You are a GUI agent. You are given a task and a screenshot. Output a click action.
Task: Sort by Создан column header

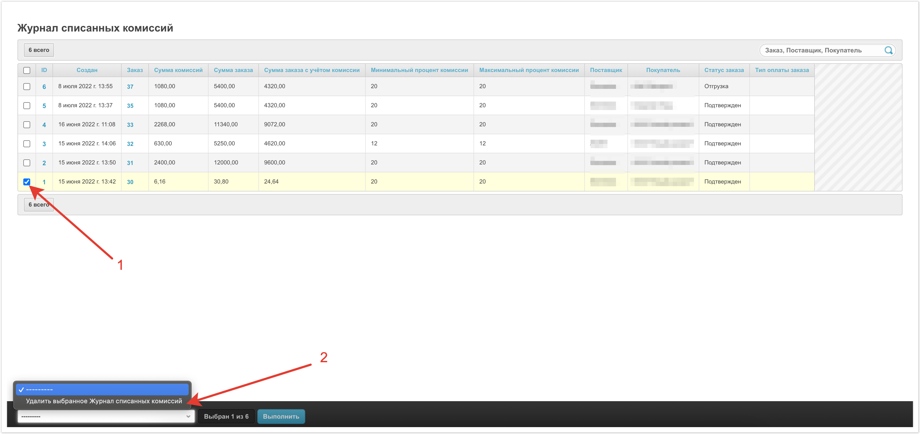87,70
